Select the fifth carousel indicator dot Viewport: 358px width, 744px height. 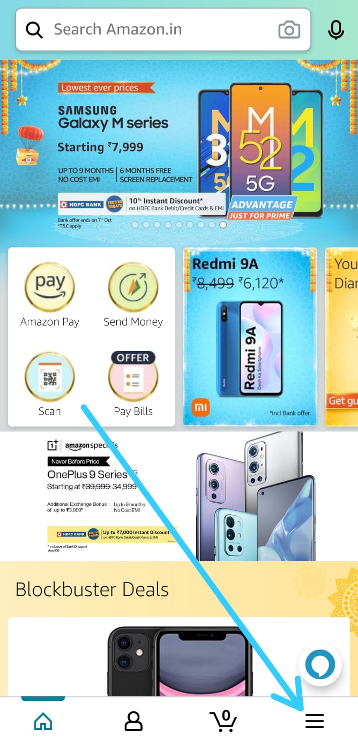coord(179,225)
